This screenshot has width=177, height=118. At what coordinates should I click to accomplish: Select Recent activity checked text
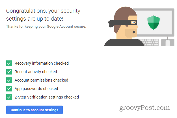point(36,72)
